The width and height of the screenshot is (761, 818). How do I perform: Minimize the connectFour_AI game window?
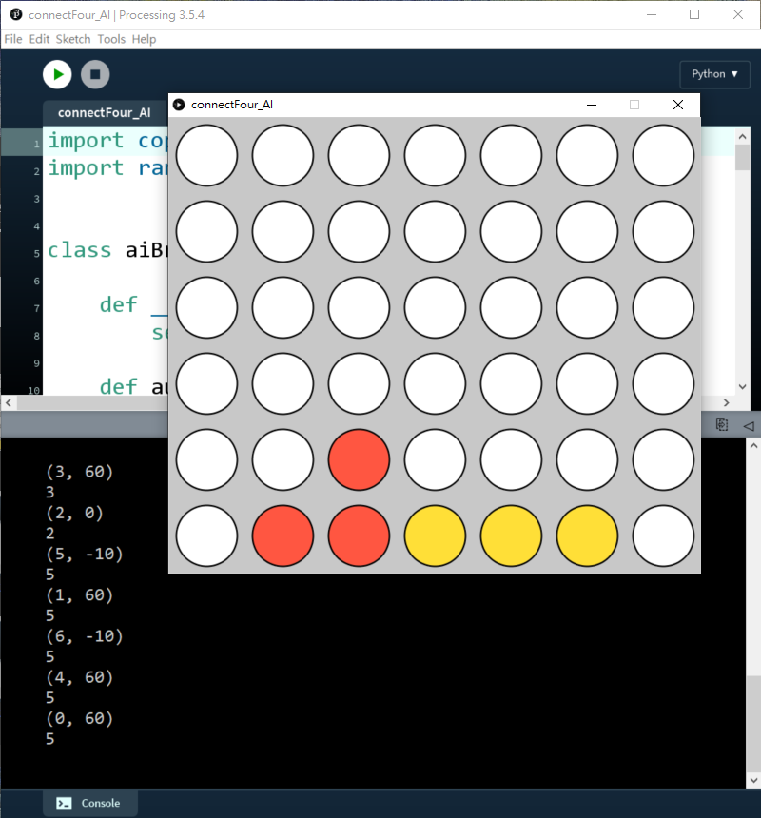(592, 105)
